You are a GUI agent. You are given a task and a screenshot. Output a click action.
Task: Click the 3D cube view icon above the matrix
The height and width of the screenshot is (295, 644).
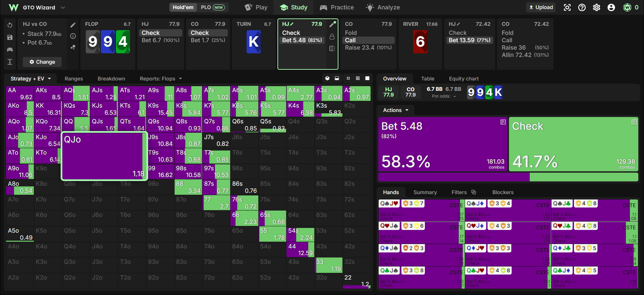tap(327, 78)
